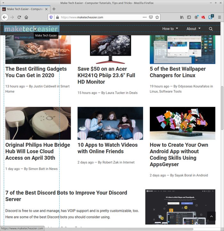Image resolution: width=224 pixels, height=231 pixels.
Task: Open 5 of the Best Wallpaper Changers article
Action: (178, 72)
